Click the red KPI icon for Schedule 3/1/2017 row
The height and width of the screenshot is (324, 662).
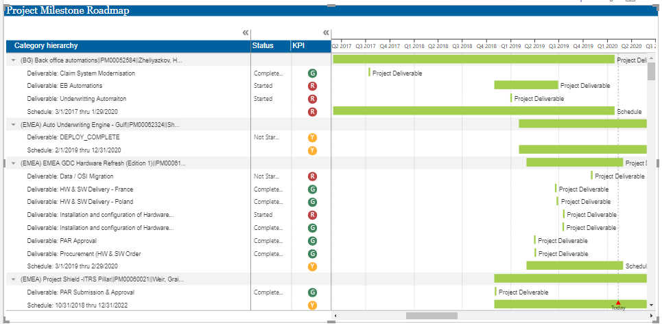tap(312, 112)
